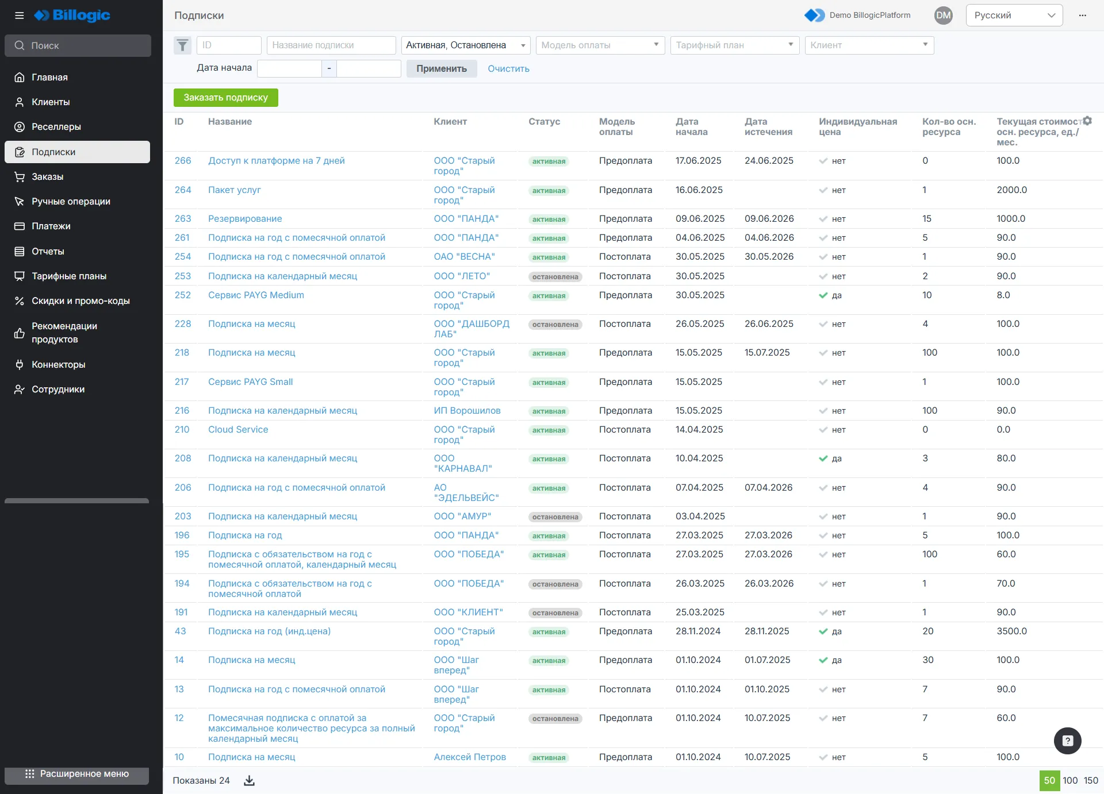Click the Billogic logo

tap(72, 16)
